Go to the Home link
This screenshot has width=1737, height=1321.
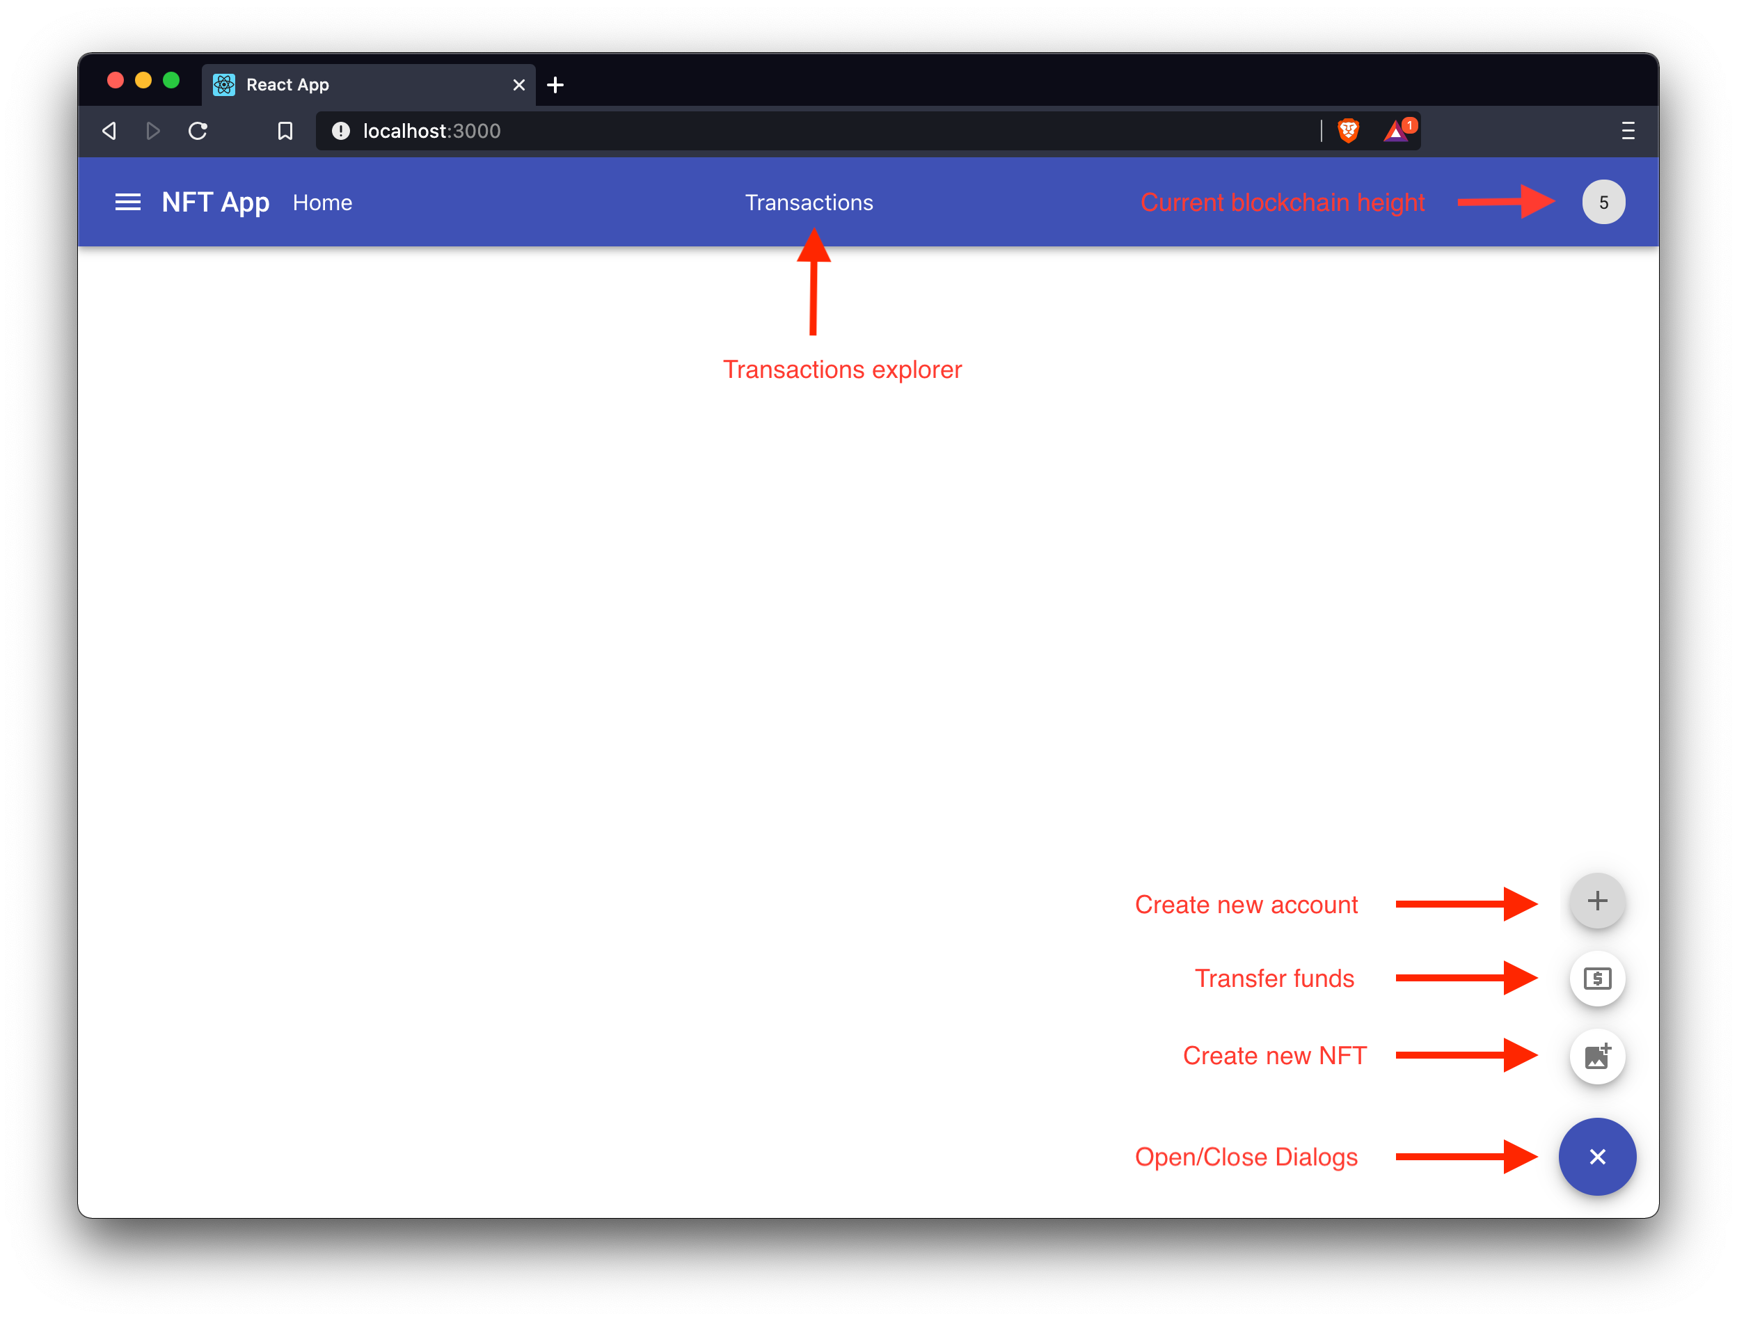pos(322,203)
